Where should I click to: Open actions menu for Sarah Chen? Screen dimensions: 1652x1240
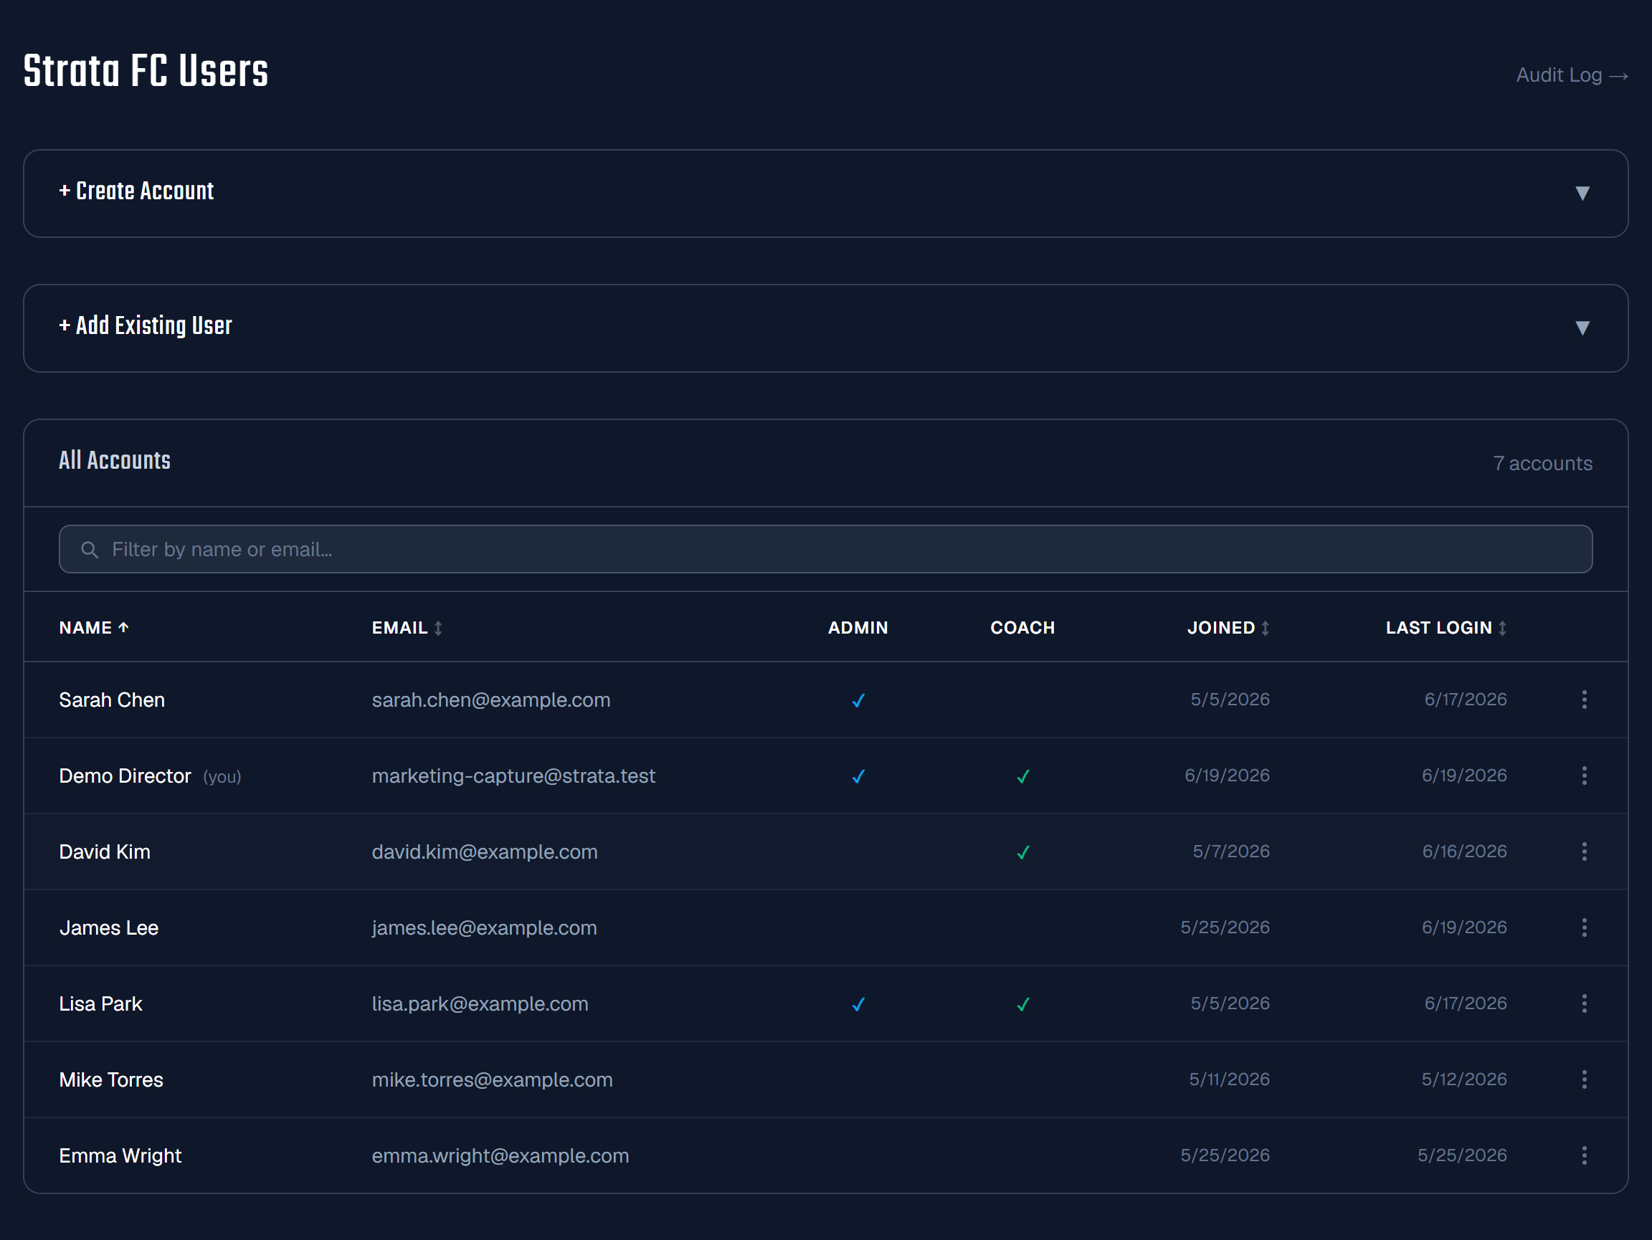pos(1584,700)
